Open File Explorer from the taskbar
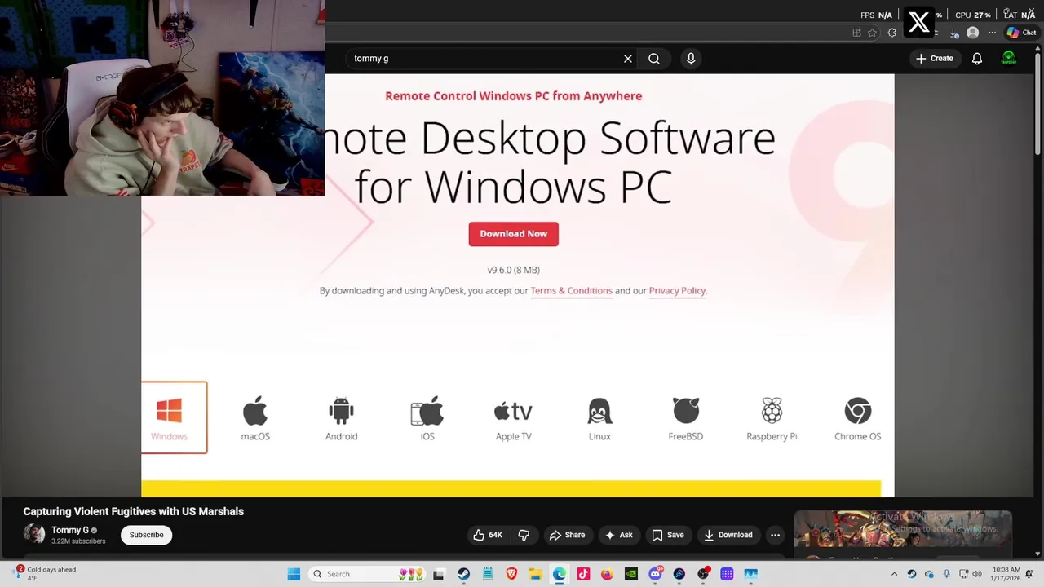 [535, 574]
